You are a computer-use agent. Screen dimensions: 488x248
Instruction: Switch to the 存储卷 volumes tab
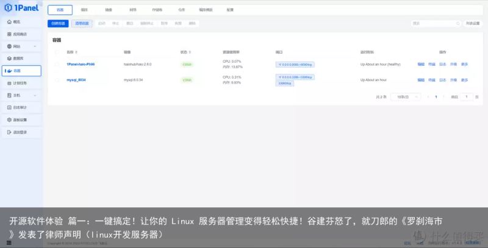point(157,10)
